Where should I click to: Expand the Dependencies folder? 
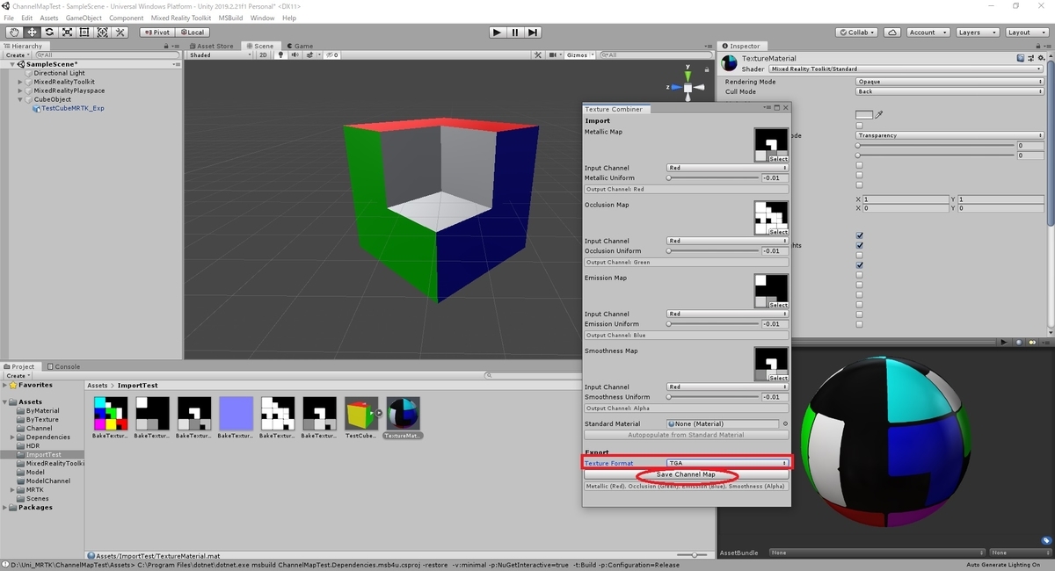(13, 437)
